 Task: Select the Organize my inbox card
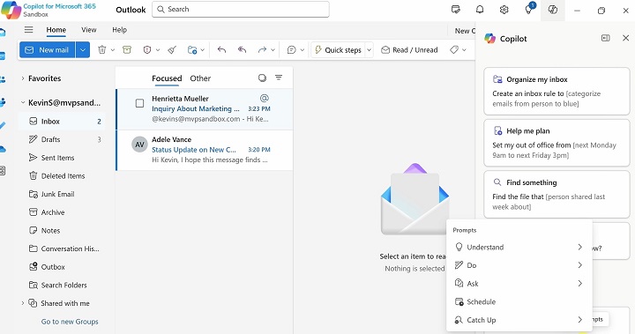click(x=557, y=91)
